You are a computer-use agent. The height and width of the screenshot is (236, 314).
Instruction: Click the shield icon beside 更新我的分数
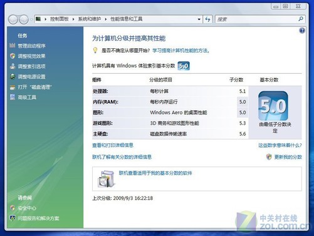269,156
